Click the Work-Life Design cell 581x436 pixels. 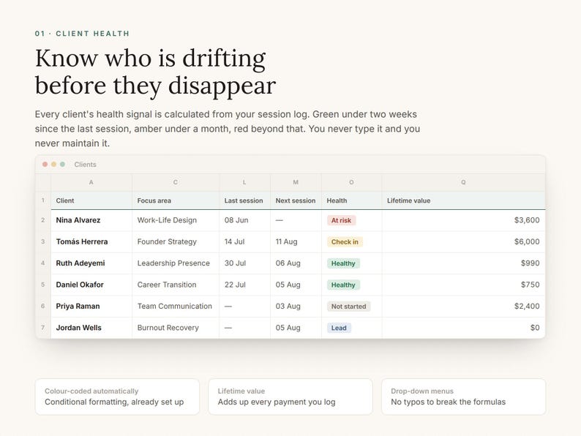click(176, 220)
